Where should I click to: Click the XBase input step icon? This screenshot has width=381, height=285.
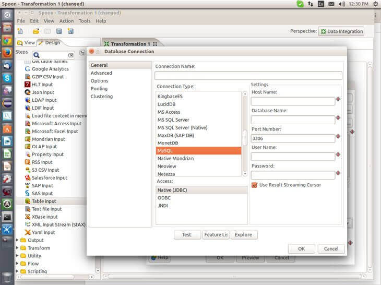coord(28,217)
